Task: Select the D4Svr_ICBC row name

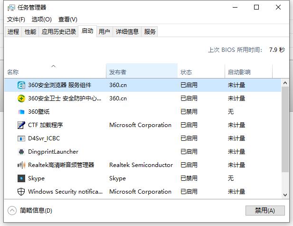Action: (x=44, y=138)
